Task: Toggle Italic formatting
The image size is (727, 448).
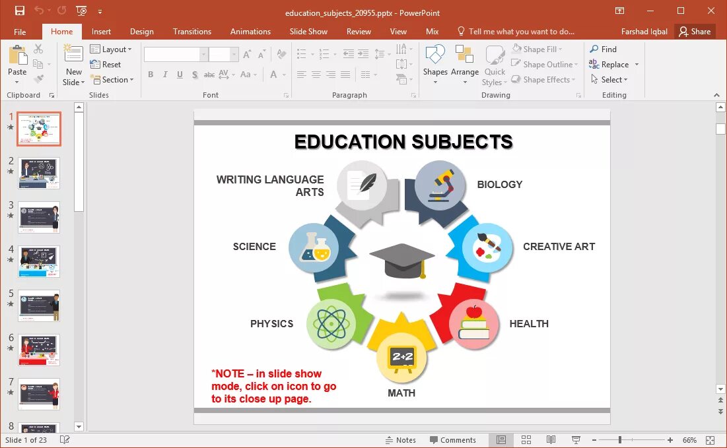Action: (165, 75)
